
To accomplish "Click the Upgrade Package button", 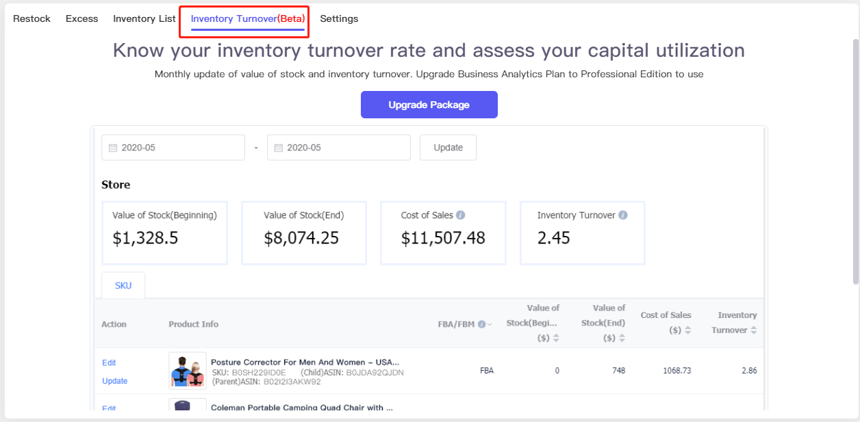I will (429, 105).
